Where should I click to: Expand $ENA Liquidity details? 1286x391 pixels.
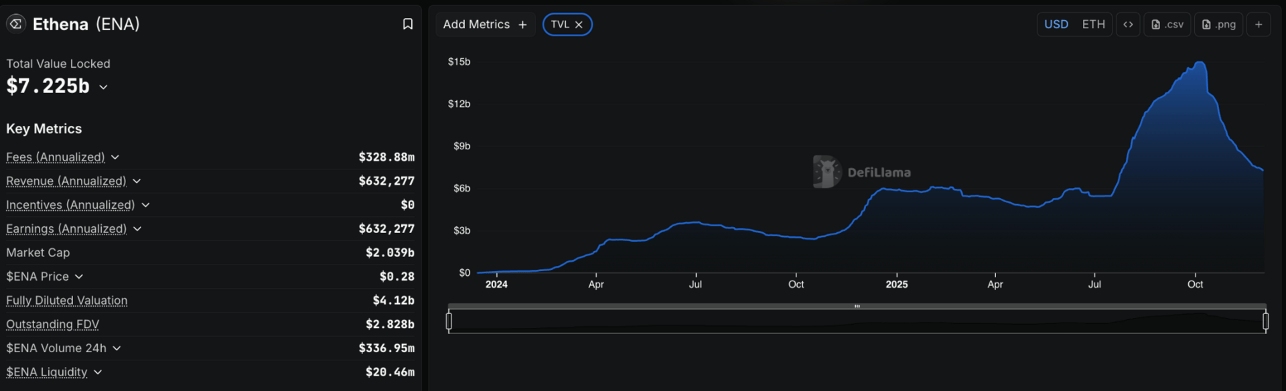click(x=98, y=372)
